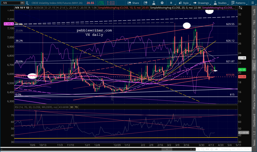257x152 pixels.
Task: Open the /VX symbol dropdown arrow
Action: (x=22, y=3)
